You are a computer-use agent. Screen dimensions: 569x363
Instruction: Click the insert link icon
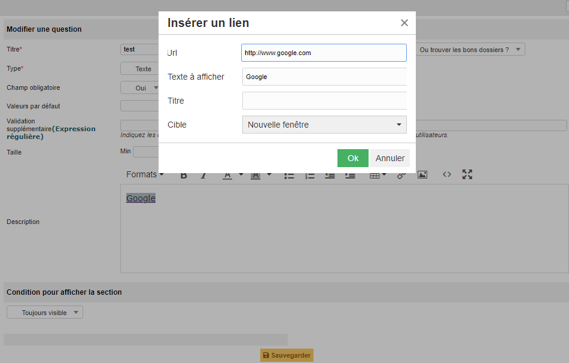click(x=401, y=176)
